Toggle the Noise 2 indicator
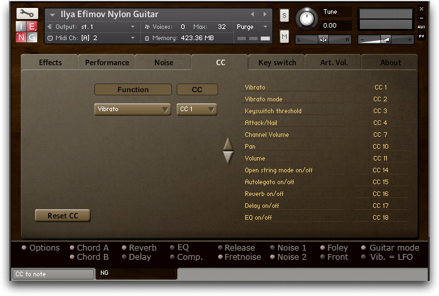The height and width of the screenshot is (296, 439). (x=272, y=257)
